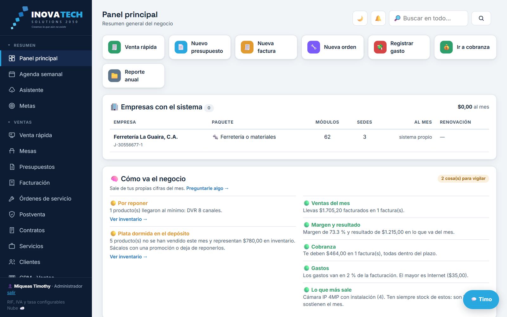This screenshot has height=317, width=507.
Task: Open Agenda semanal in sidebar
Action: 46,74
